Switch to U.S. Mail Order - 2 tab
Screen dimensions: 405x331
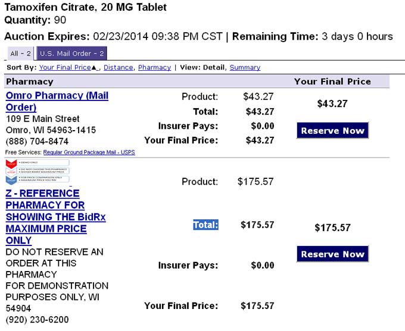[x=72, y=53]
